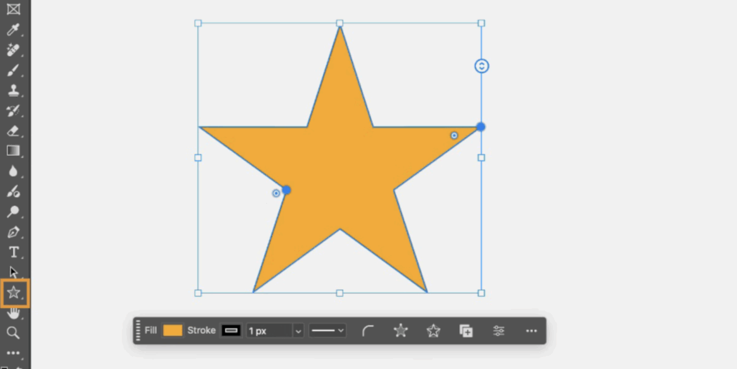Open the Stroke color swatch
The height and width of the screenshot is (369, 737).
[231, 331]
